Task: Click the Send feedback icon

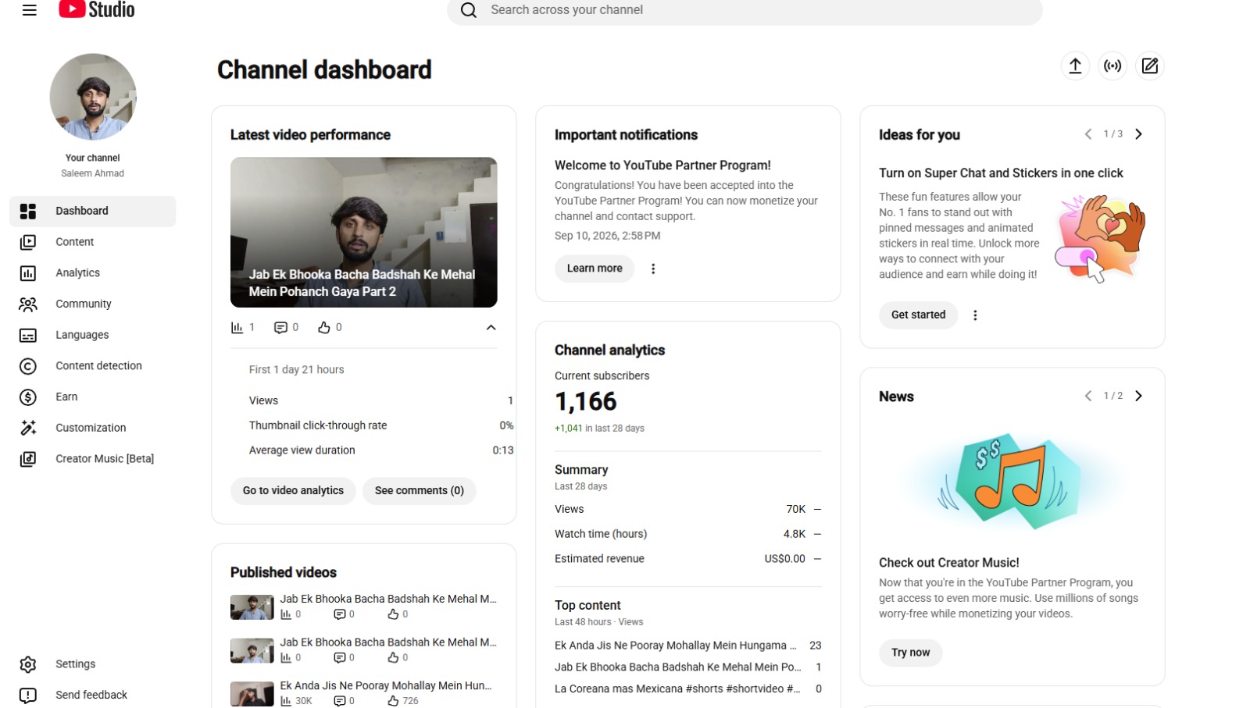Action: 28,696
